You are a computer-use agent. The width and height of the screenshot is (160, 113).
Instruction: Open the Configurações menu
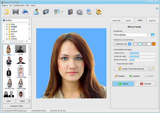[19, 6]
